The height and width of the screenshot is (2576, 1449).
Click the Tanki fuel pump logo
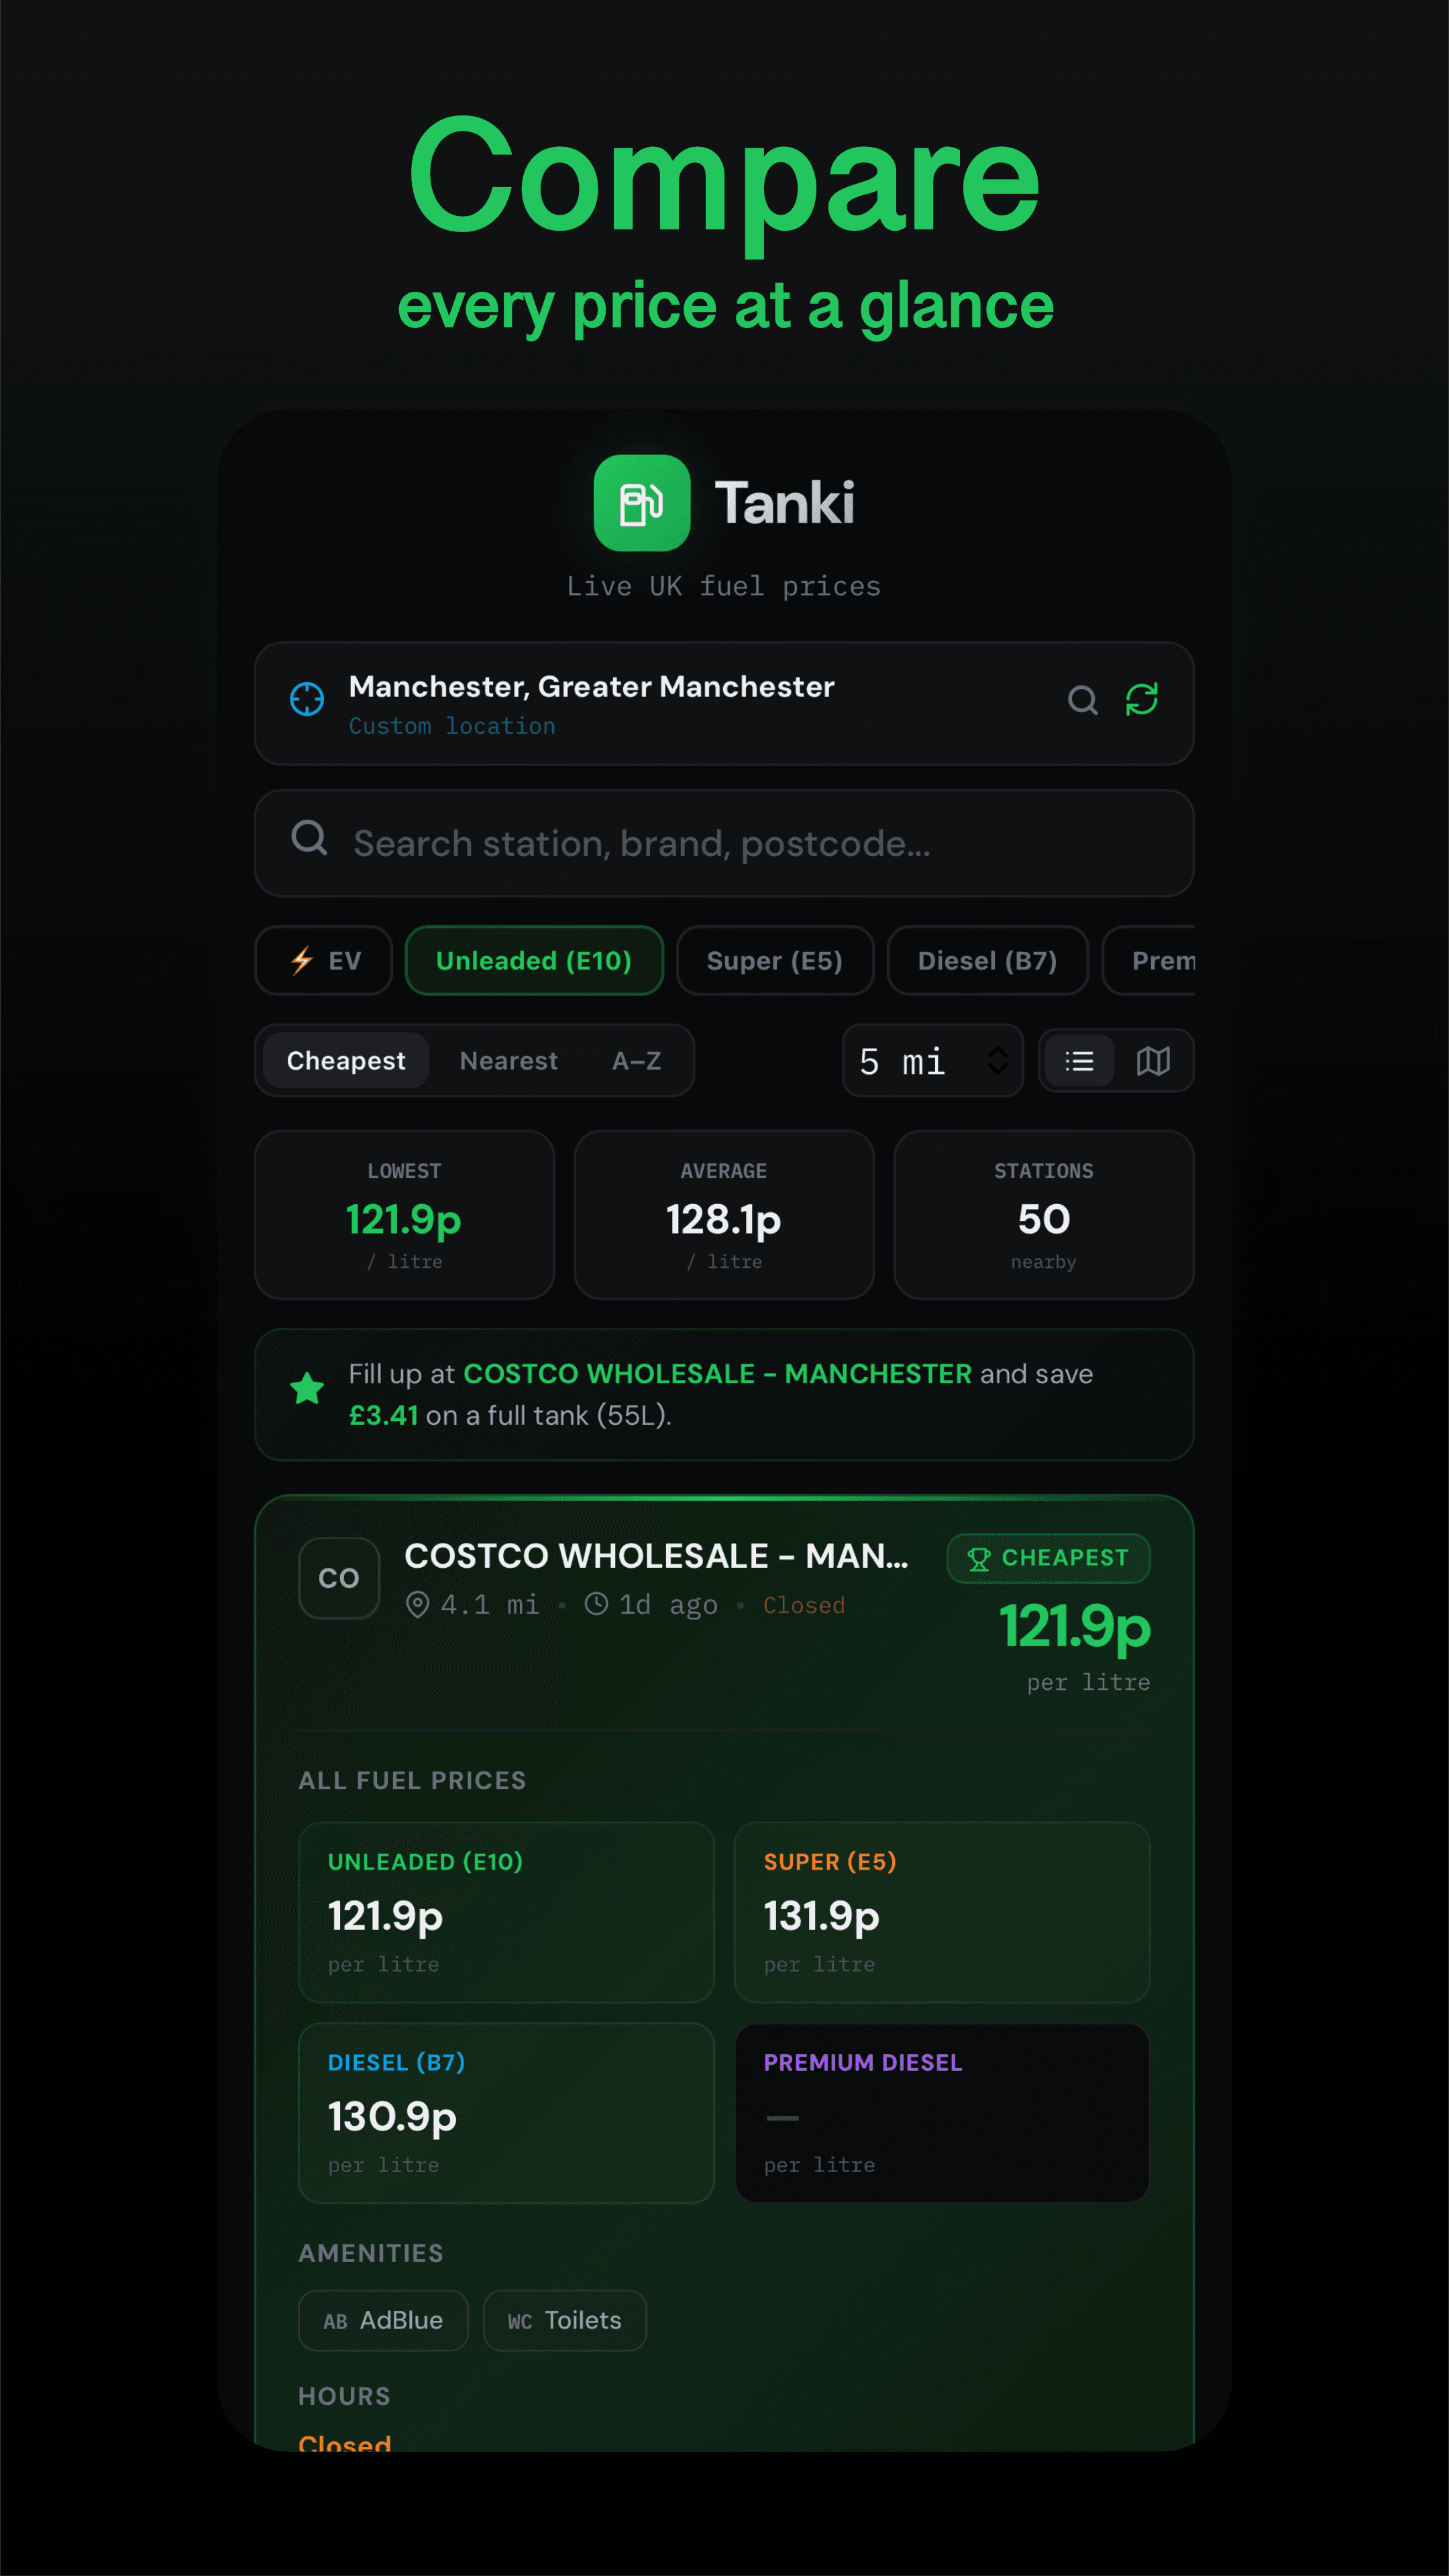pyautogui.click(x=642, y=503)
